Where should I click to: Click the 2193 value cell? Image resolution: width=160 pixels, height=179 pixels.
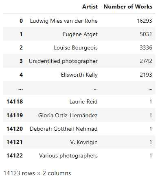(x=146, y=75)
